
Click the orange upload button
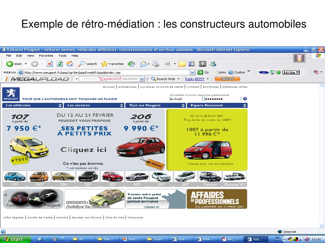click(x=227, y=79)
